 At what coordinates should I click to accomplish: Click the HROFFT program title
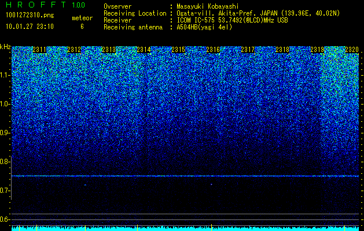pyautogui.click(x=36, y=5)
